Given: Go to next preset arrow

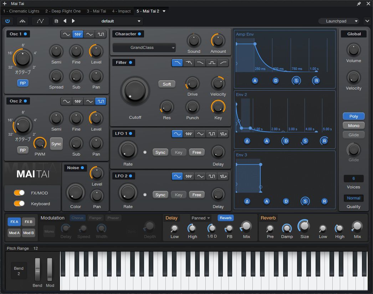Looking at the screenshot, I should coord(73,21).
